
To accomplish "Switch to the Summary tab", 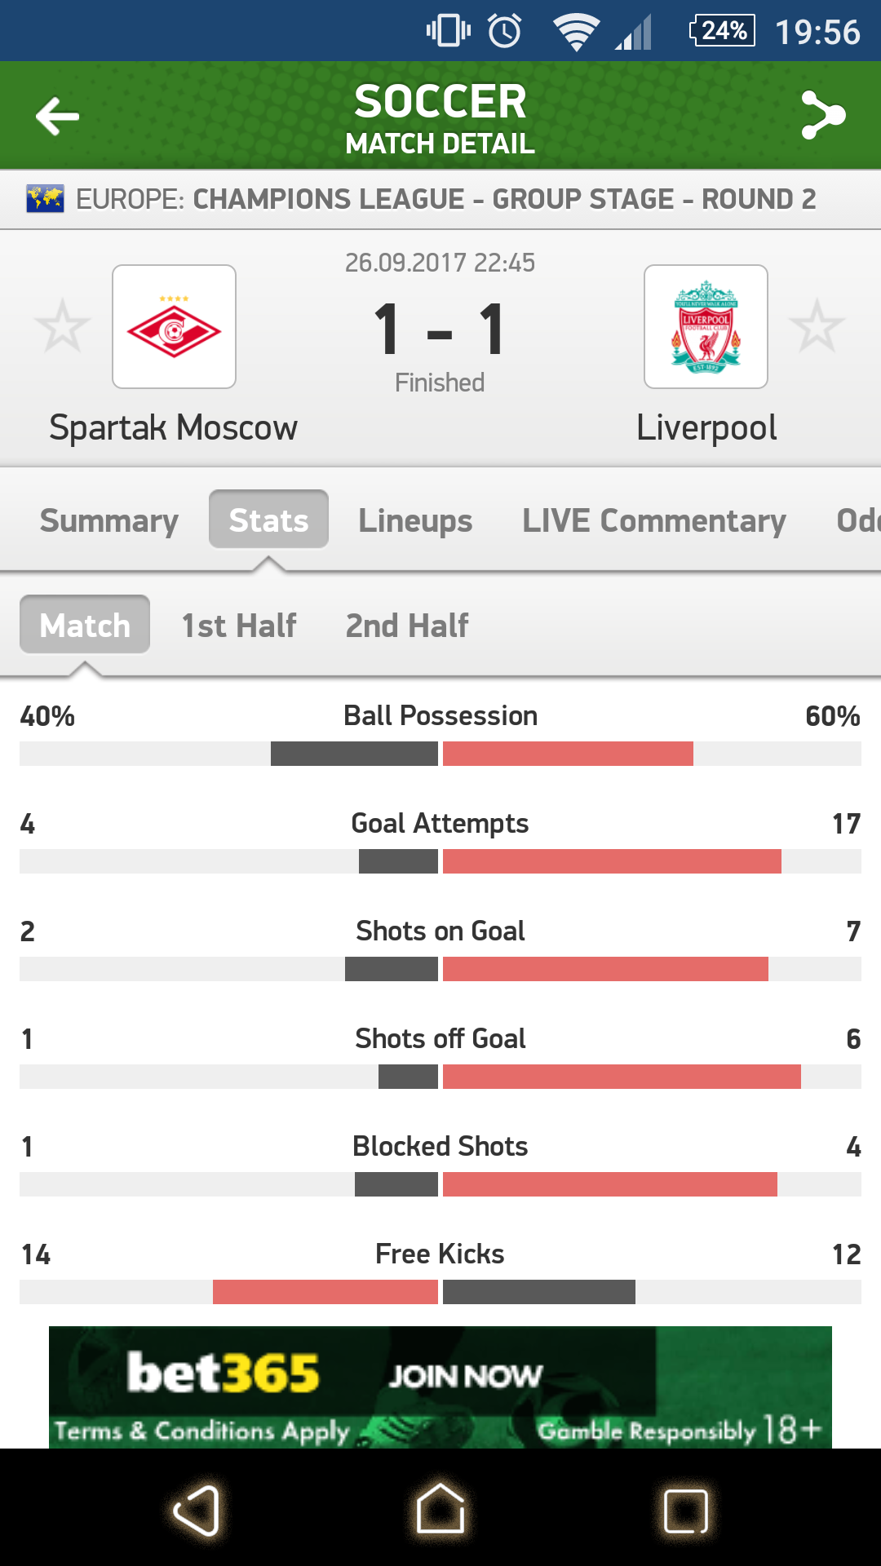I will (109, 520).
